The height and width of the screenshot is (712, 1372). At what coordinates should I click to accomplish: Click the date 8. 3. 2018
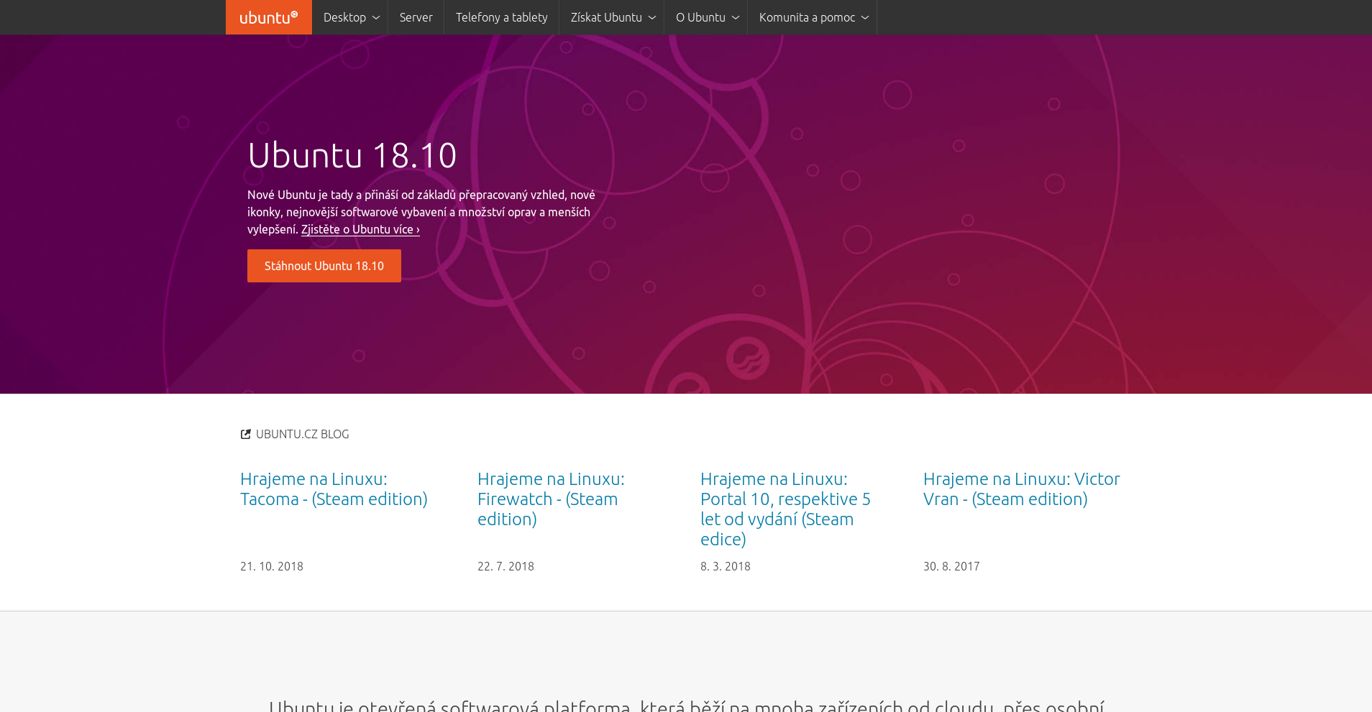click(726, 566)
